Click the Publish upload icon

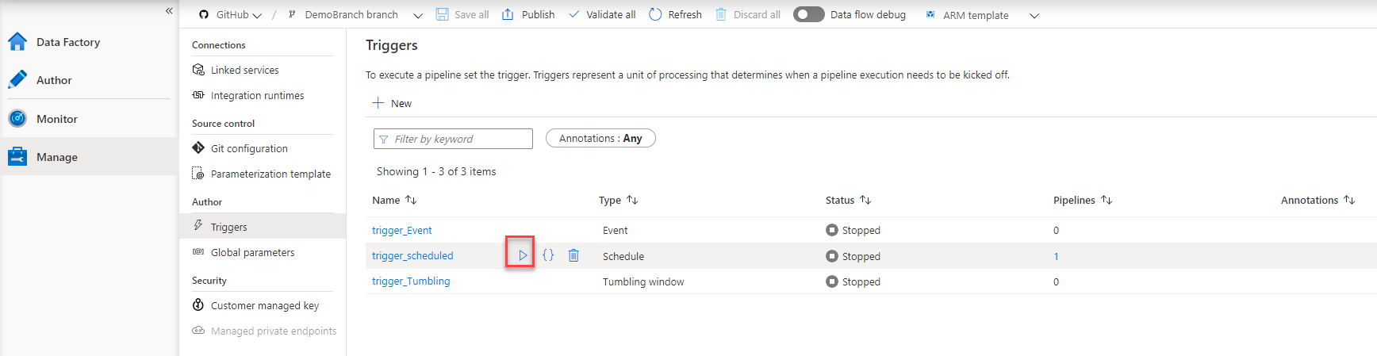pyautogui.click(x=508, y=14)
